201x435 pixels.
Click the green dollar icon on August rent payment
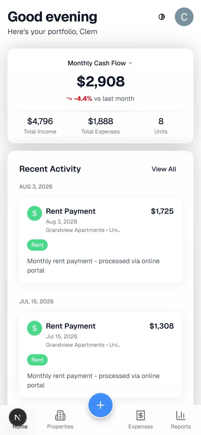(x=34, y=213)
